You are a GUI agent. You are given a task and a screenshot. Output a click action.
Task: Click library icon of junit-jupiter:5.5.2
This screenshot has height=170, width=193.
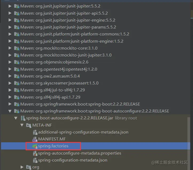pos(17,6)
